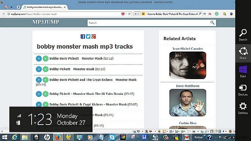Play Bobby Boris Pickett Monster Mash (03:12)
The width and height of the screenshot is (251, 141).
(x=39, y=59)
